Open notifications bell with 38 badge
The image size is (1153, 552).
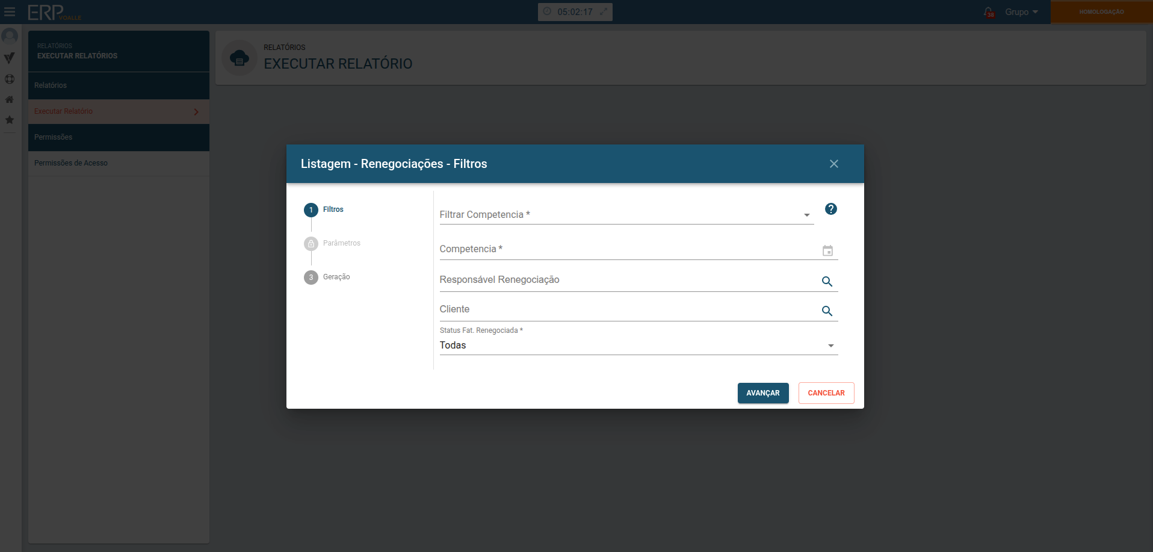(x=988, y=12)
